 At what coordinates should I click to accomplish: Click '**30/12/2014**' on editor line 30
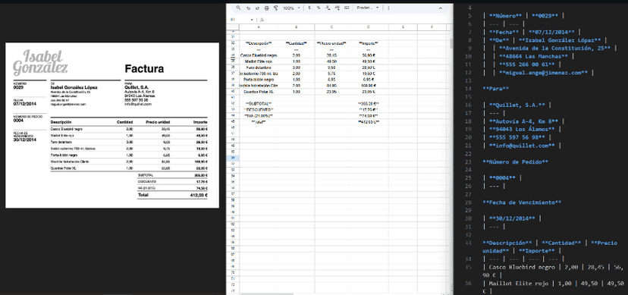(512, 218)
